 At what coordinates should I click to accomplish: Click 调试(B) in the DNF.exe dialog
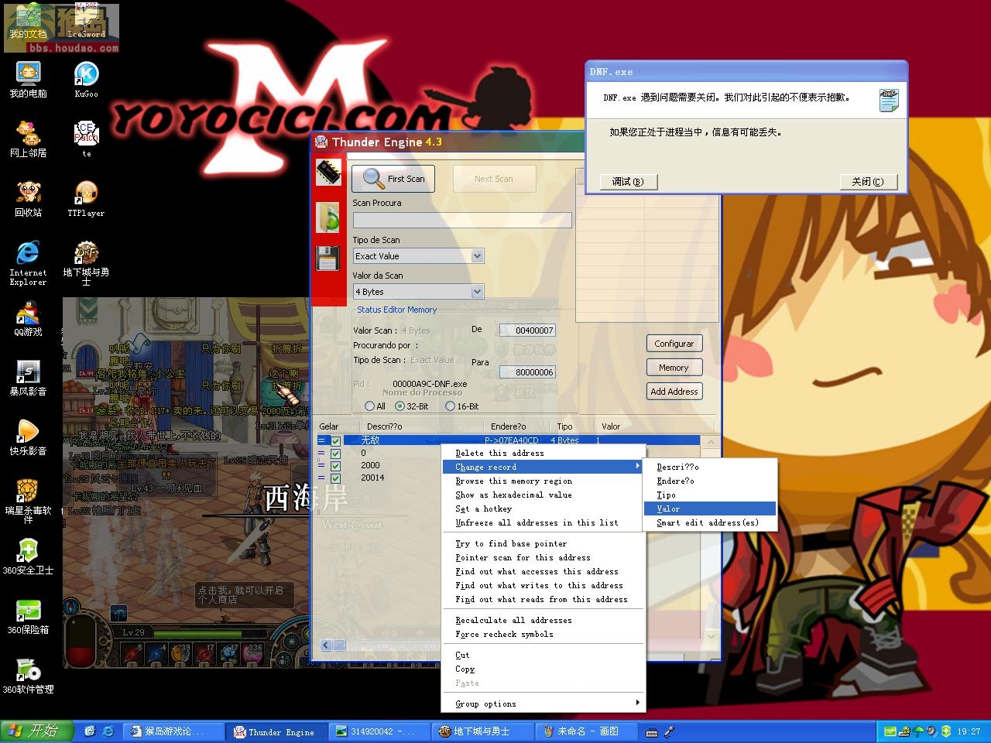628,181
